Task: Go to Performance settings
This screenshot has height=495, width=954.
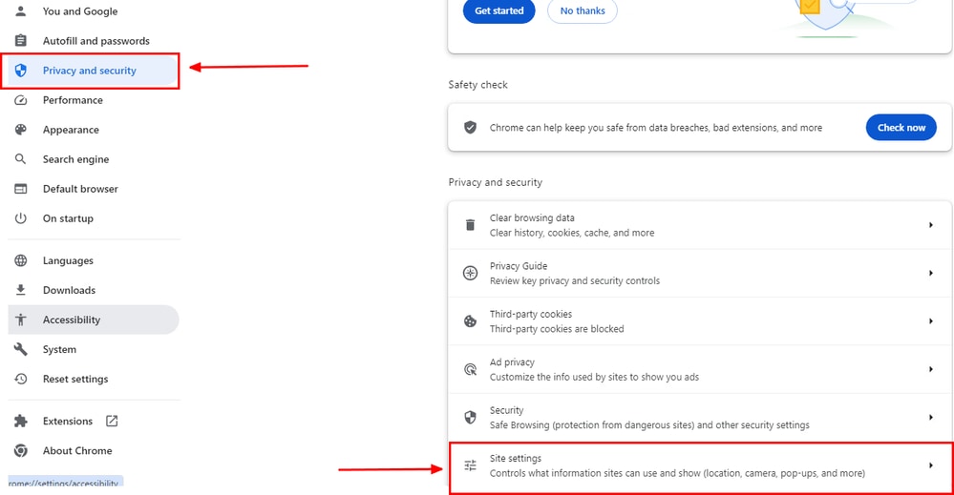Action: 73,100
